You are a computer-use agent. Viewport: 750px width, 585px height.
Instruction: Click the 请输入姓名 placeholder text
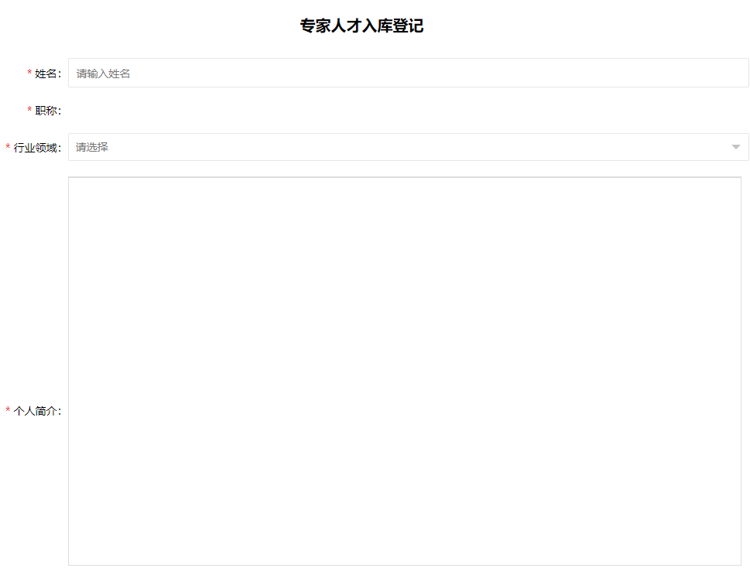click(x=103, y=74)
